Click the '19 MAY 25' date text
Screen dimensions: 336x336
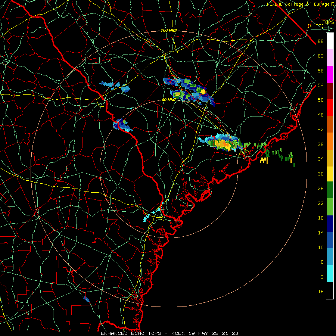[203, 333]
